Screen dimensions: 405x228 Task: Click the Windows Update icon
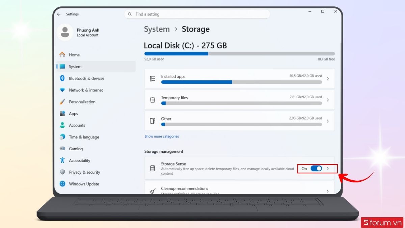pos(62,184)
